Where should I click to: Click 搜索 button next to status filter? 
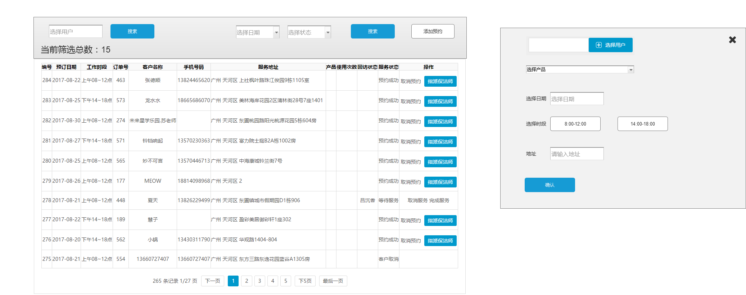point(372,31)
